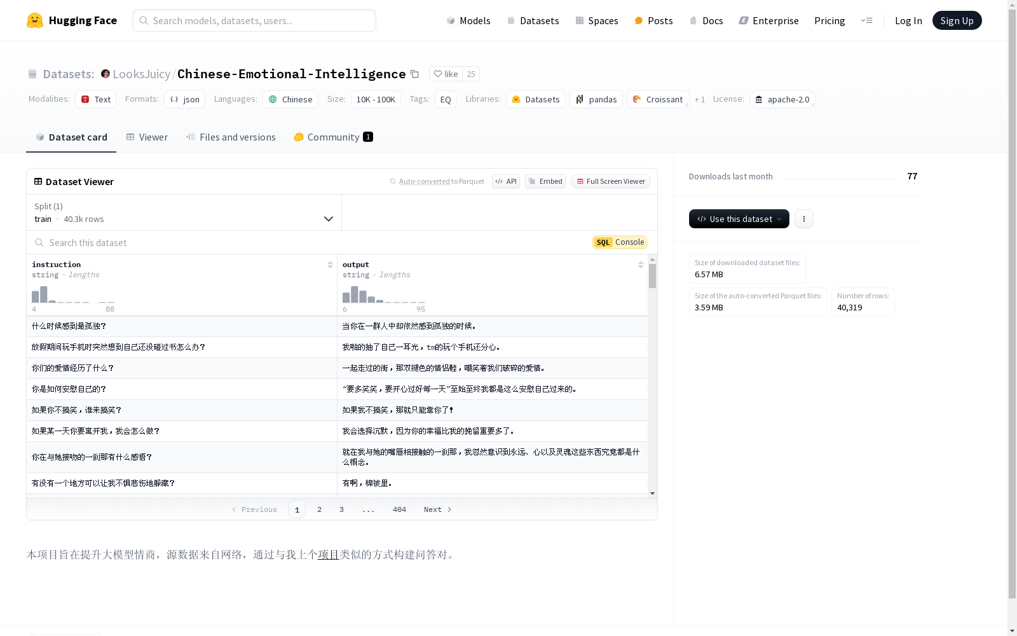Viewport: 1017px width, 636px height.
Task: Open Enterprise from navigation
Action: 768,20
